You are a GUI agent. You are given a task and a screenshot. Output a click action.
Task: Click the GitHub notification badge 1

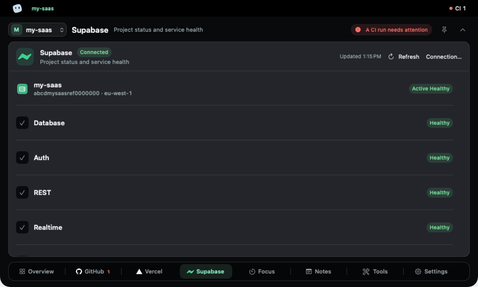click(x=109, y=272)
